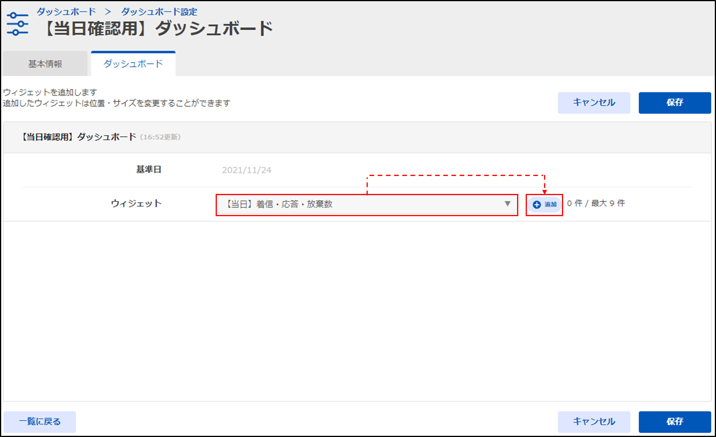Click the (16:52更新) timestamp in panel header

pyautogui.click(x=160, y=137)
